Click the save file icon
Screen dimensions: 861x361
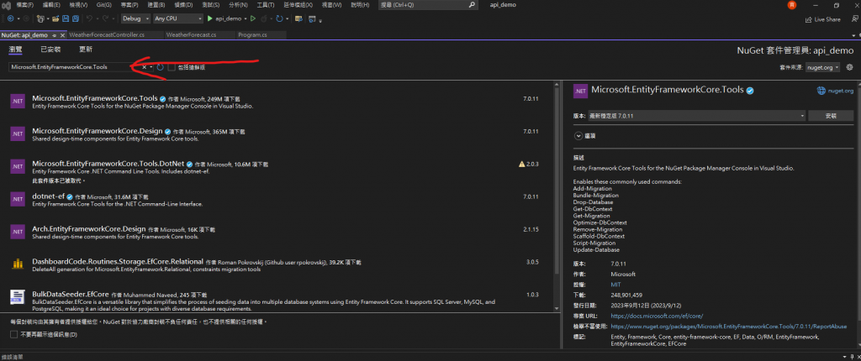tap(66, 18)
